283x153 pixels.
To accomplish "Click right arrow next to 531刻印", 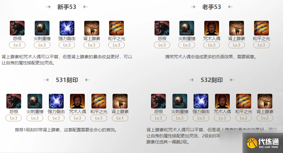I will pyautogui.click(x=87, y=80).
